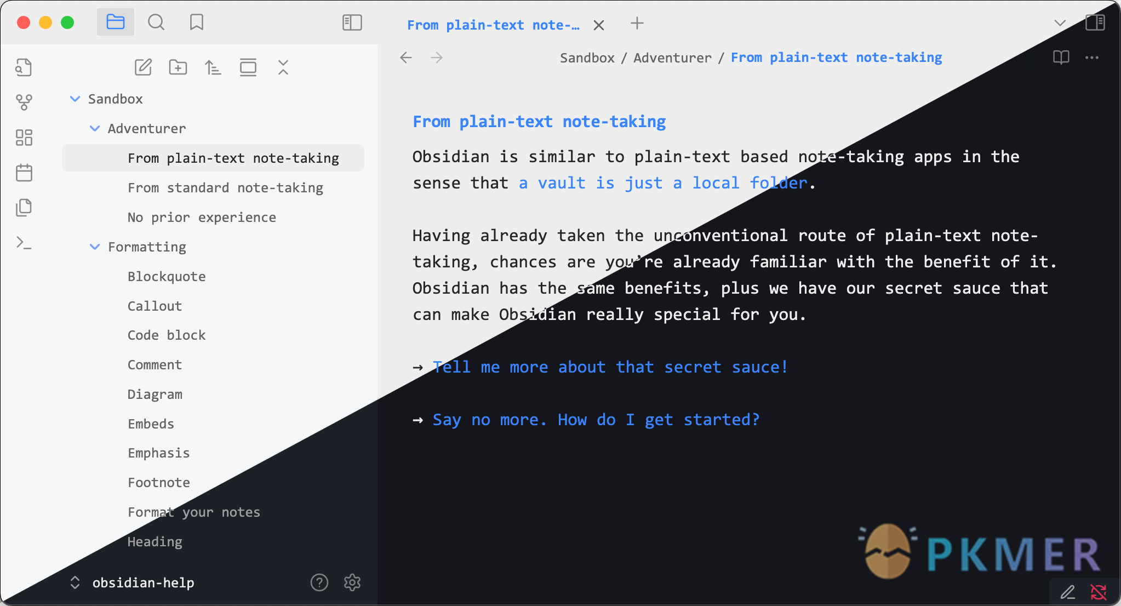Select the From plain-text note tab

pyautogui.click(x=493, y=25)
